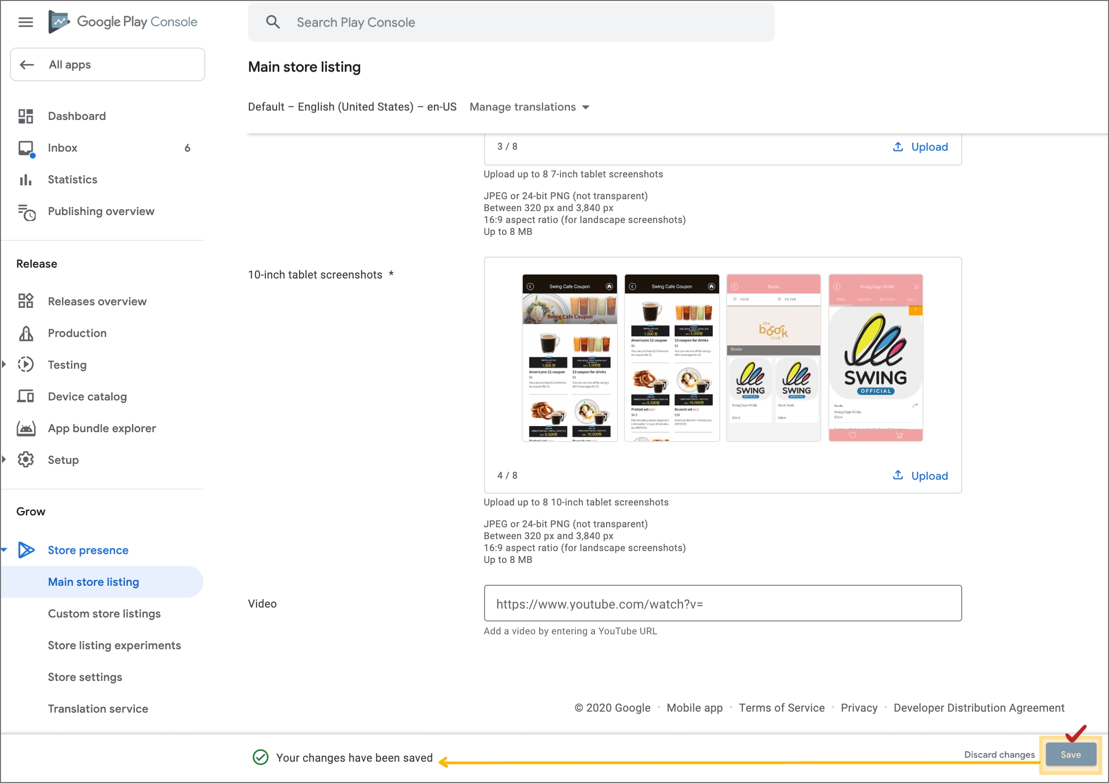Screen dimensions: 1109x783
Task: Click the Store presence play icon
Action: pyautogui.click(x=26, y=550)
